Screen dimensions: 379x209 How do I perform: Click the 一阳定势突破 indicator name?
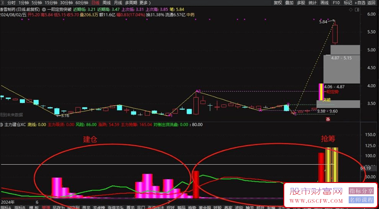pyautogui.click(x=59, y=9)
